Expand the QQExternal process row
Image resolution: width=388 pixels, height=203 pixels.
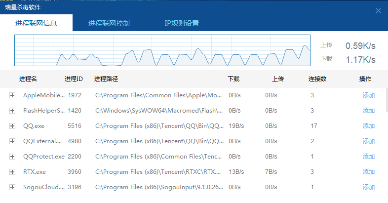click(x=12, y=141)
